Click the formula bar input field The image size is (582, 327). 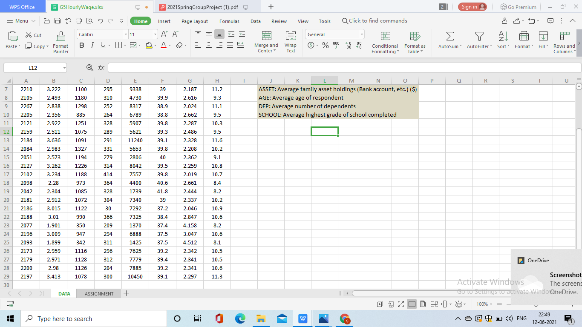344,68
